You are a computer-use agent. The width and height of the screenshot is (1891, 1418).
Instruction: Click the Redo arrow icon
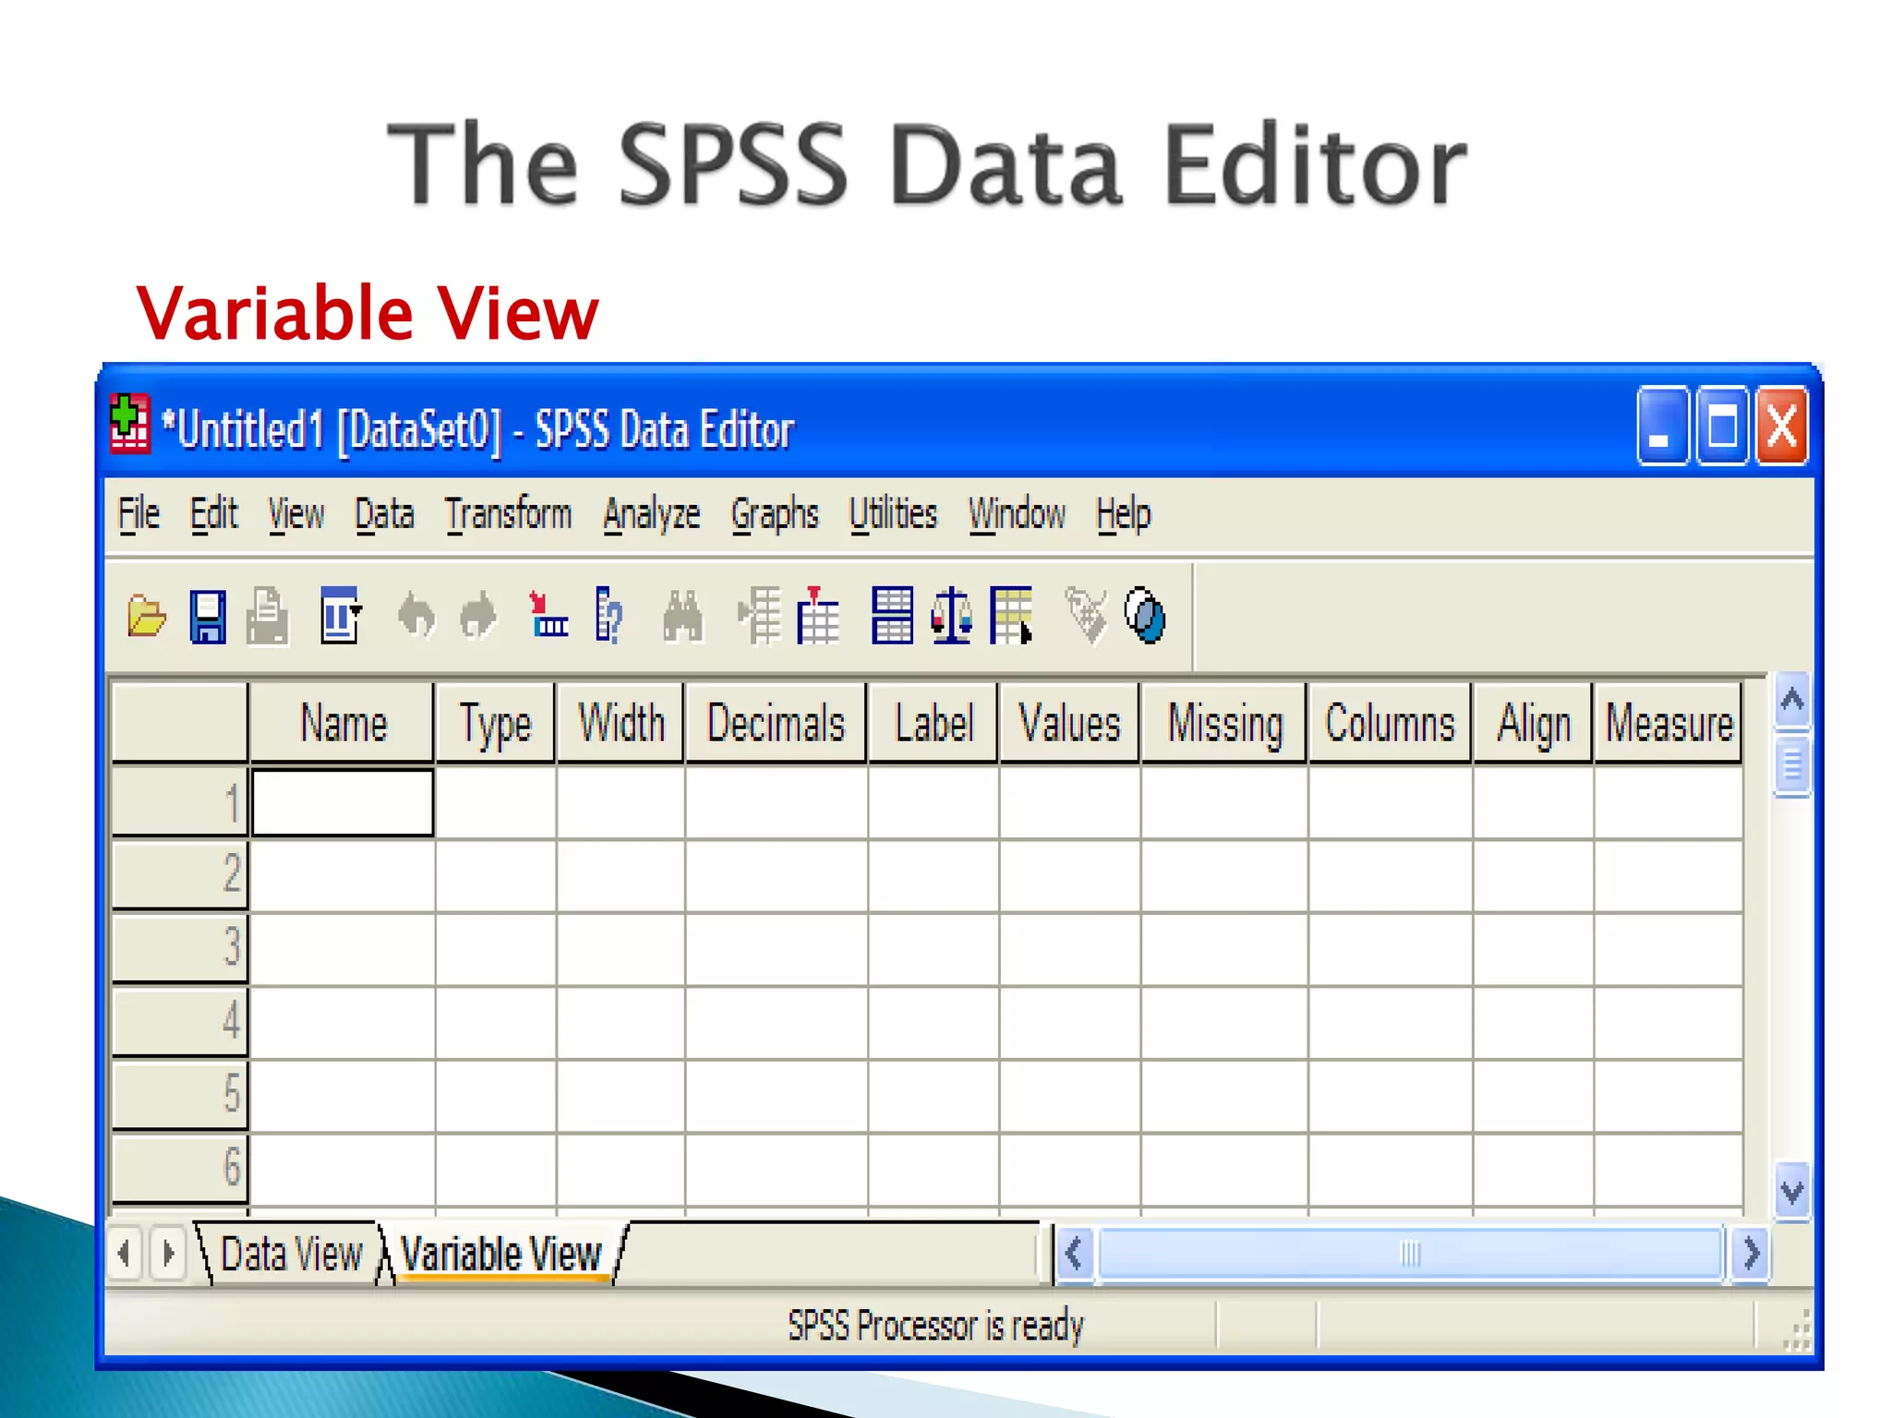(478, 616)
